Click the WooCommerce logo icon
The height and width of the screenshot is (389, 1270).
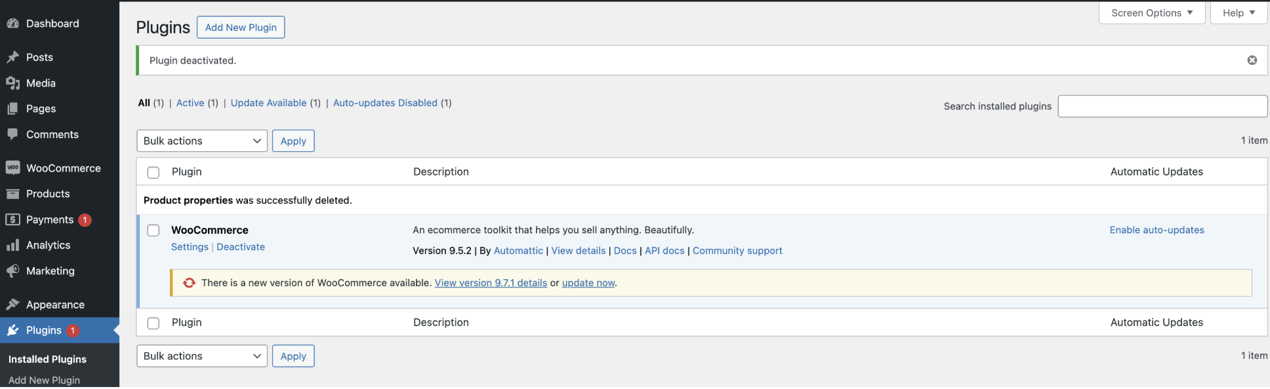point(12,168)
